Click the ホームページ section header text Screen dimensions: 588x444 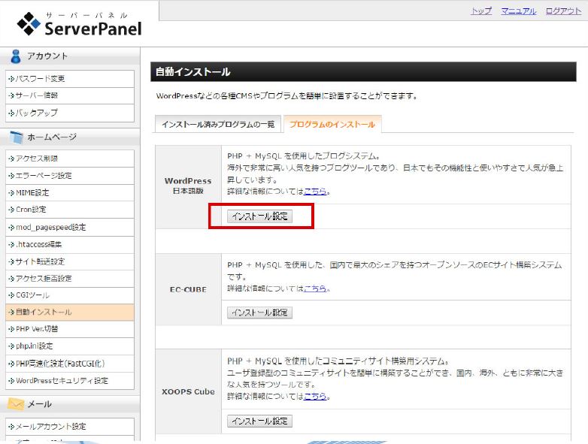click(52, 137)
